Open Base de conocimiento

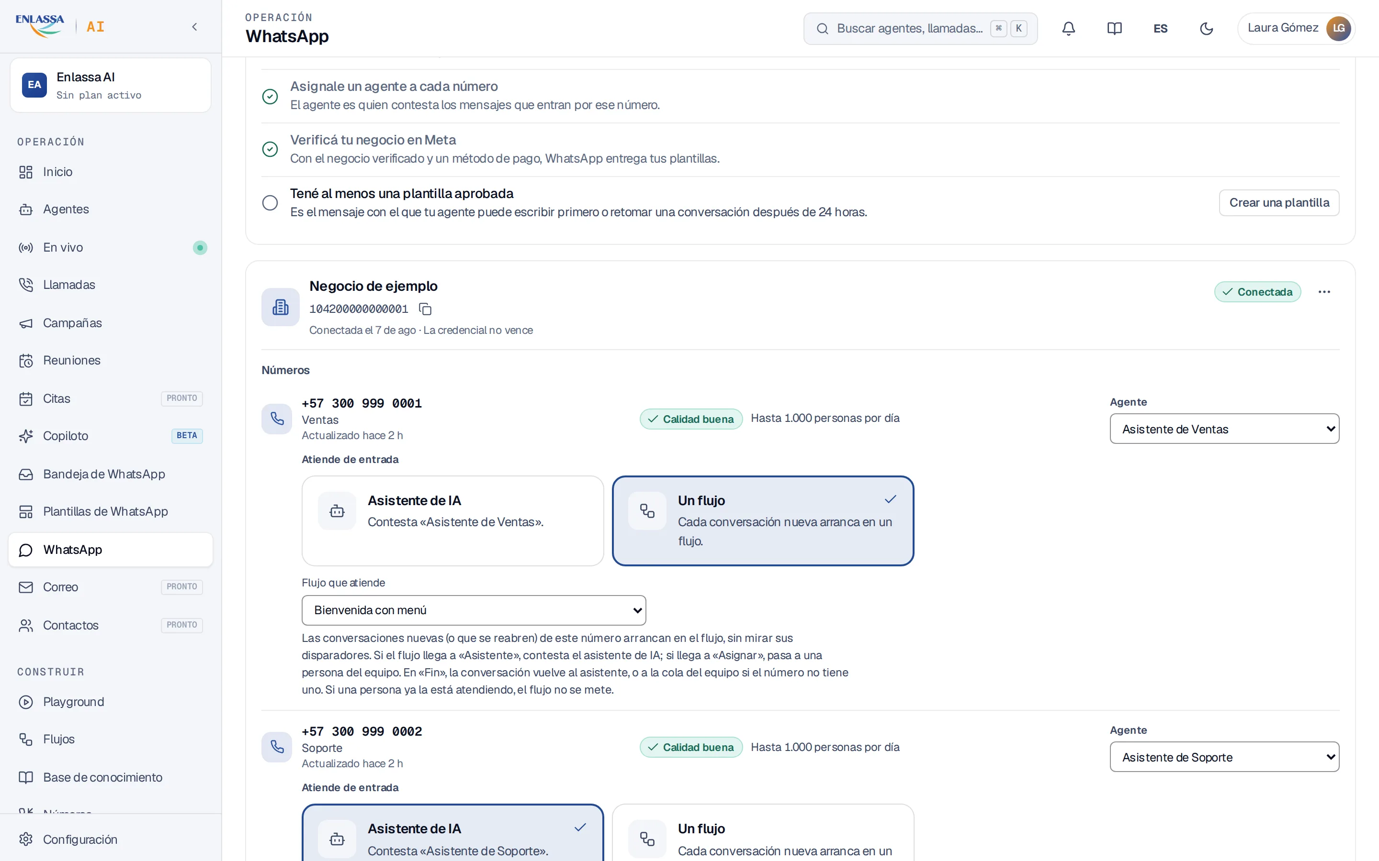point(111,777)
